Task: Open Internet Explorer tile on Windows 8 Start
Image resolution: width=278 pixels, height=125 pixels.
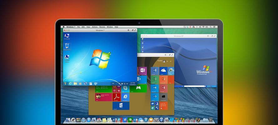Action: tap(125, 97)
